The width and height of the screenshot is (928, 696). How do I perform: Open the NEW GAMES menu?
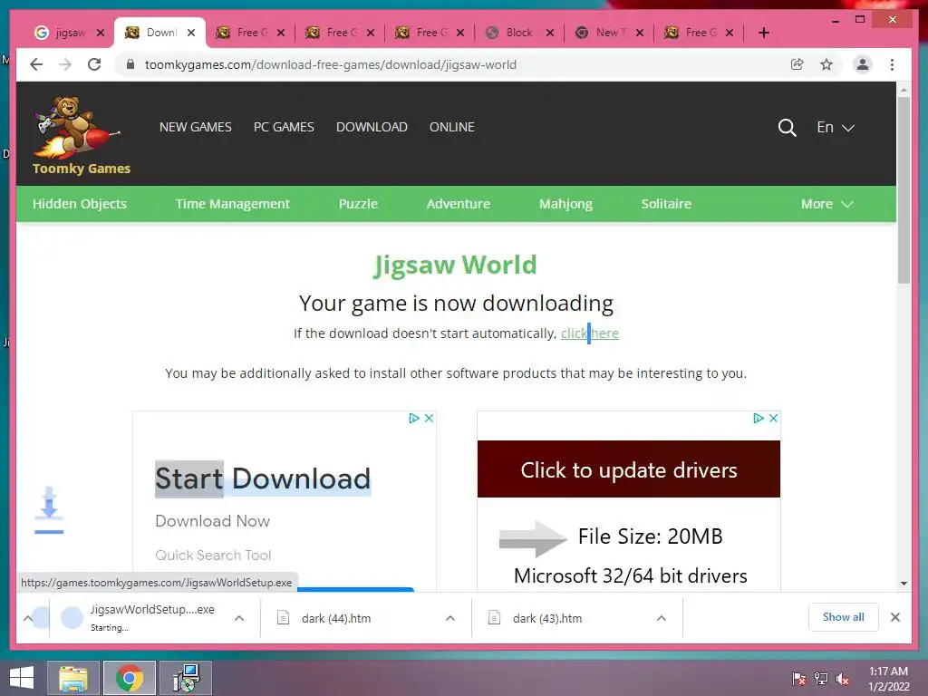pos(196,127)
